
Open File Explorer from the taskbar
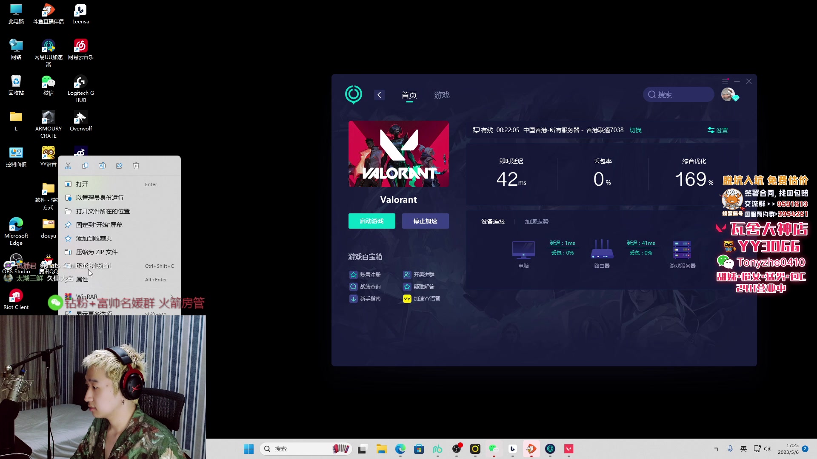(381, 449)
